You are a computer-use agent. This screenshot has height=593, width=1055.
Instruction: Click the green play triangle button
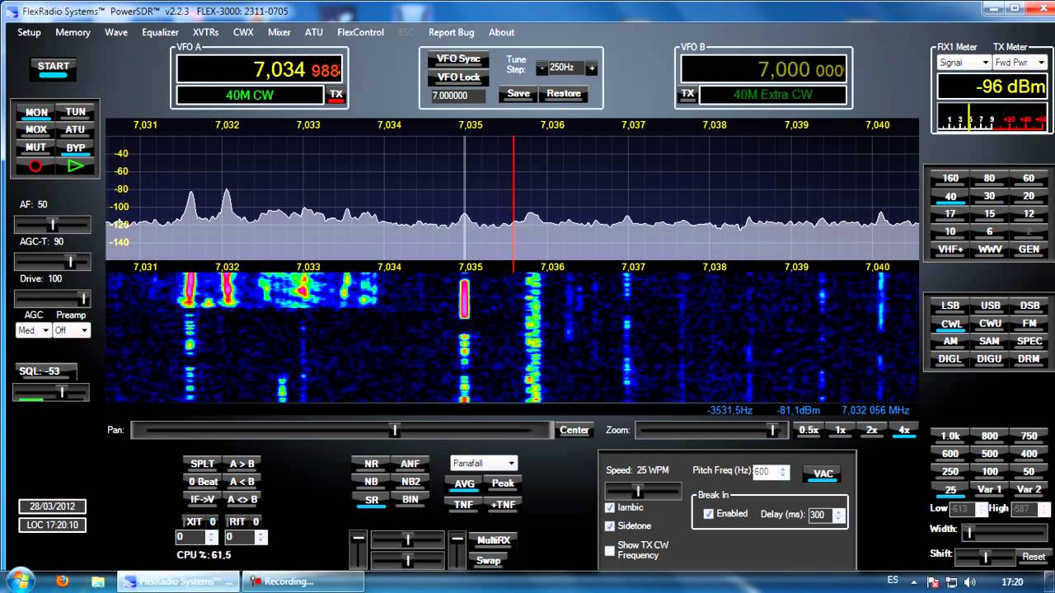pos(75,166)
